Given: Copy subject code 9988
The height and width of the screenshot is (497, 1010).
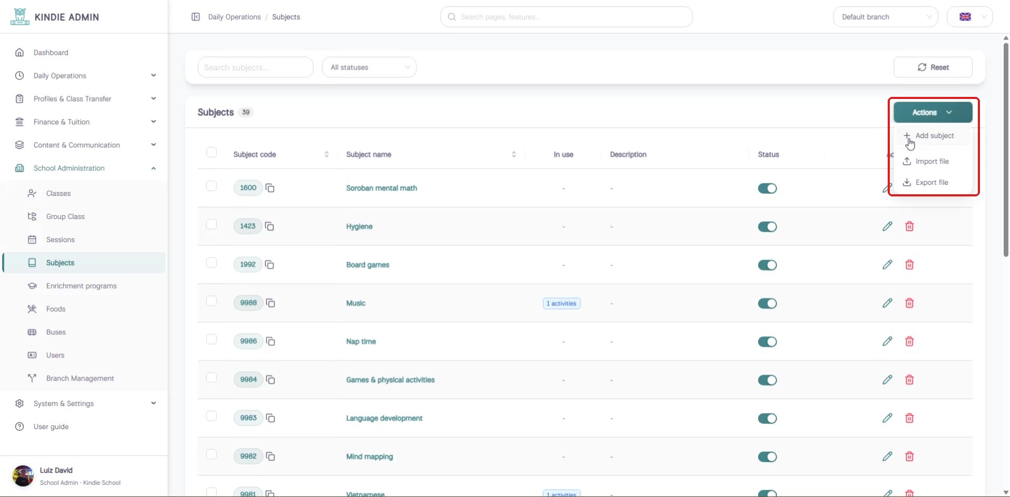Looking at the screenshot, I should pos(270,303).
